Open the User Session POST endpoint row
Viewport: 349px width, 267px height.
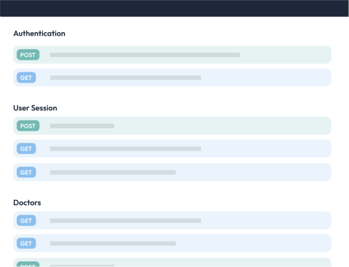182,126
